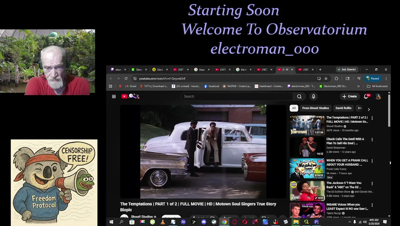Show more filter chips with right arrow

tap(369, 109)
